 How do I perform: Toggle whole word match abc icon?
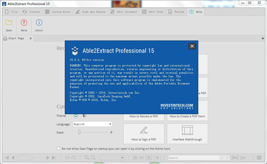click(x=235, y=158)
